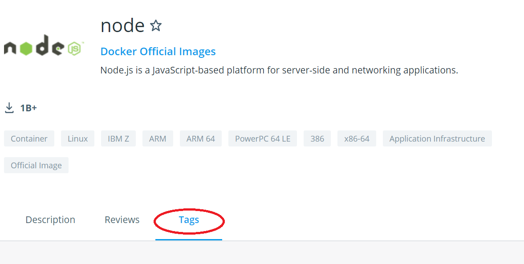Click the Linux platform badge
The image size is (524, 264).
pyautogui.click(x=77, y=138)
